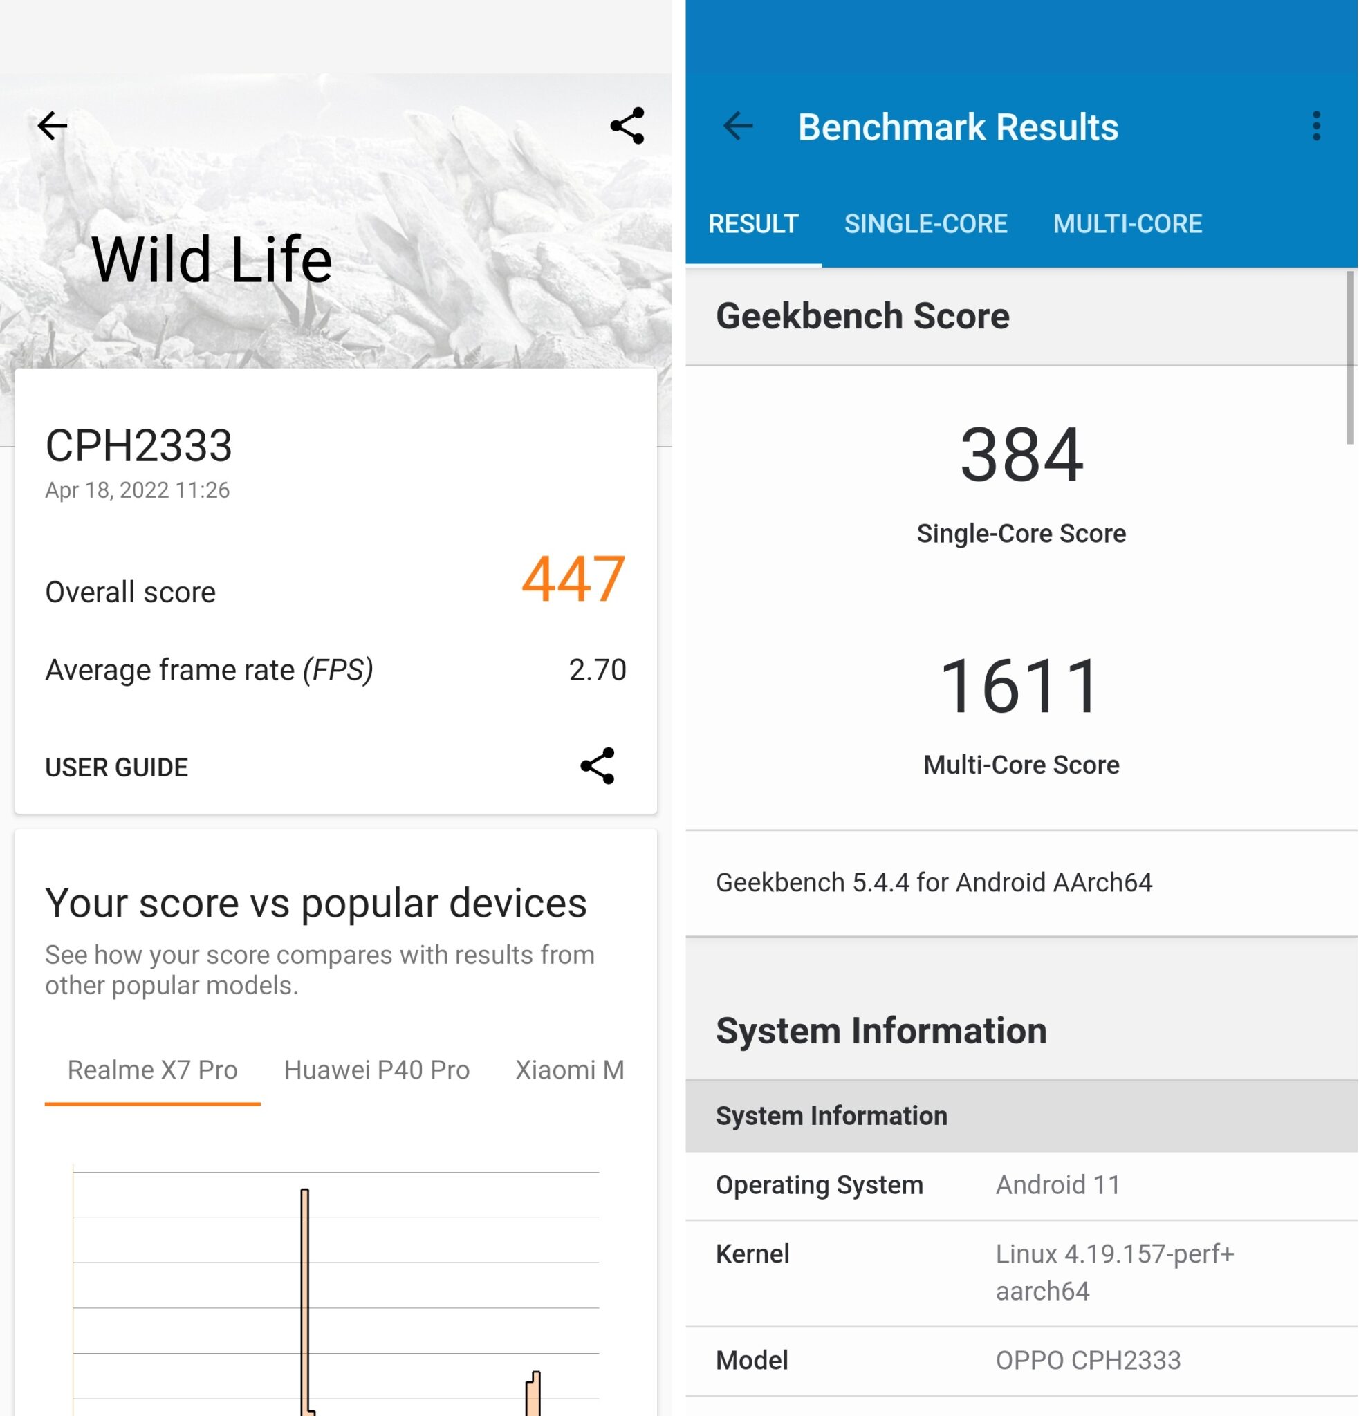Click the Linux 4.19.157-perf+ kernel value

(x=1114, y=1272)
